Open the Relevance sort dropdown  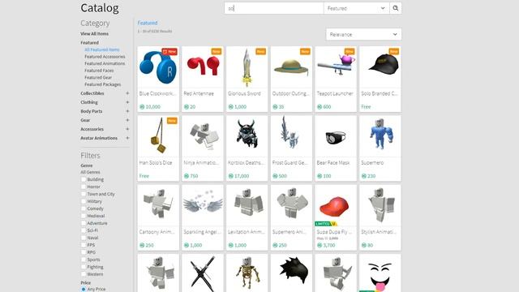(x=363, y=34)
